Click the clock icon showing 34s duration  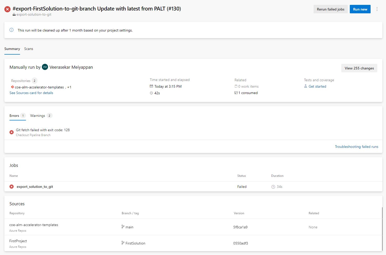pos(273,187)
